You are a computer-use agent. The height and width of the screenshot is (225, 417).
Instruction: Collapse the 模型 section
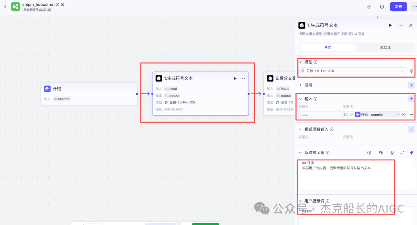click(x=300, y=62)
